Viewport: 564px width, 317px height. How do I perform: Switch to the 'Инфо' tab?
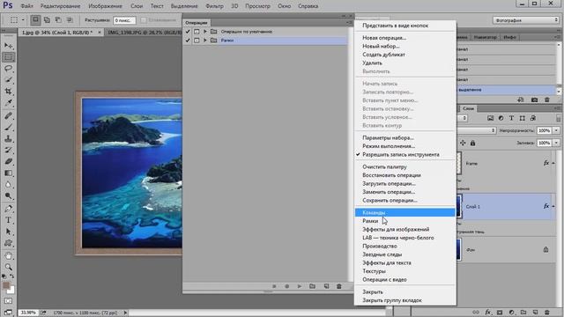(509, 37)
